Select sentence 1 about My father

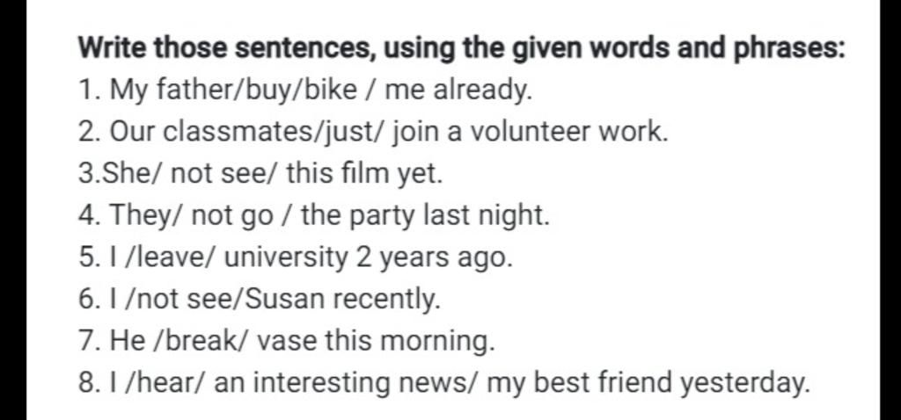point(305,91)
